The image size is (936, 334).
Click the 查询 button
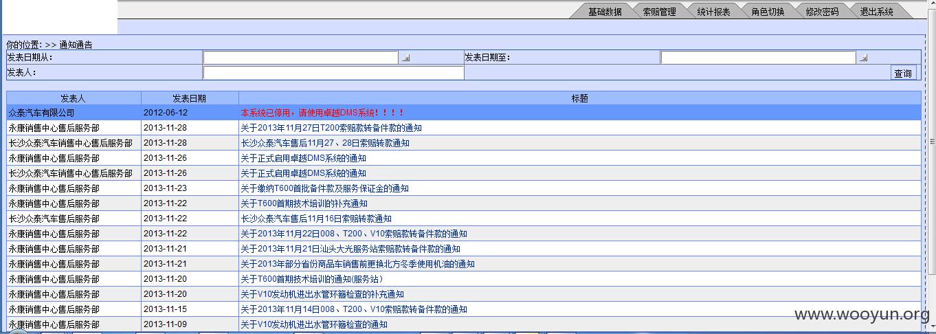pos(903,73)
